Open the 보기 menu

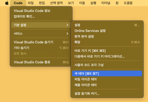tap(71, 3)
